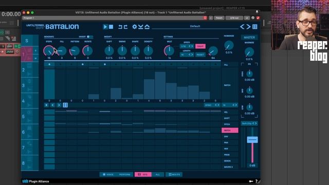Select the VEL lane tab
Screen dimensions: 329x185
coord(230,112)
